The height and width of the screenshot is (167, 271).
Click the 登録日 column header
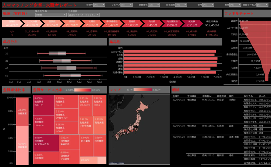pyautogui.click(x=176, y=96)
